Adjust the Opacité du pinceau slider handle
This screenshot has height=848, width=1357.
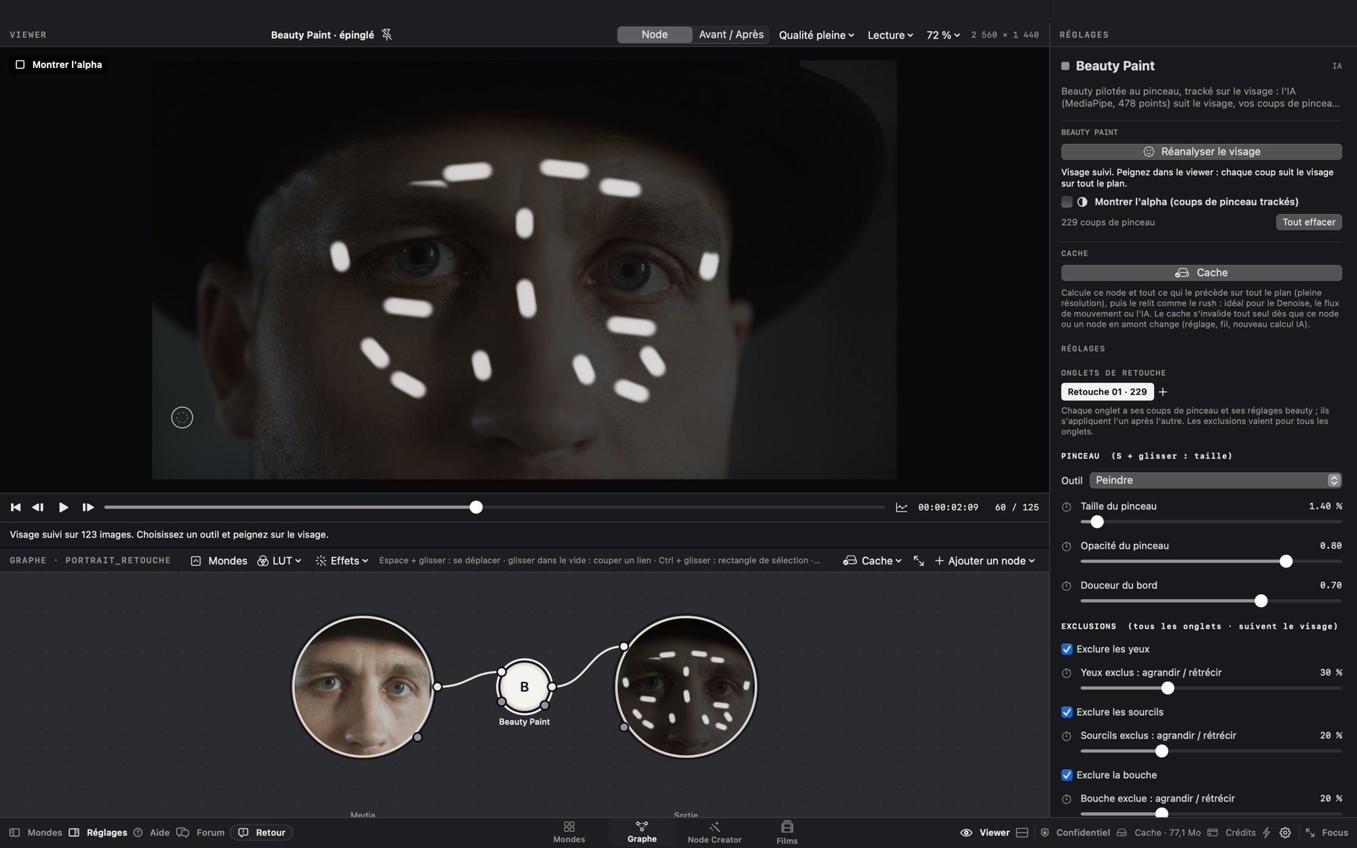[x=1286, y=561]
